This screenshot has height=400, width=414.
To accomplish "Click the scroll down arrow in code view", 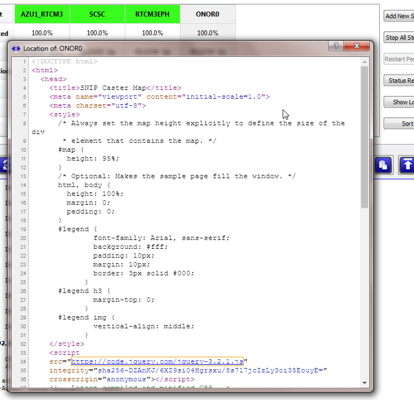I will (x=364, y=383).
